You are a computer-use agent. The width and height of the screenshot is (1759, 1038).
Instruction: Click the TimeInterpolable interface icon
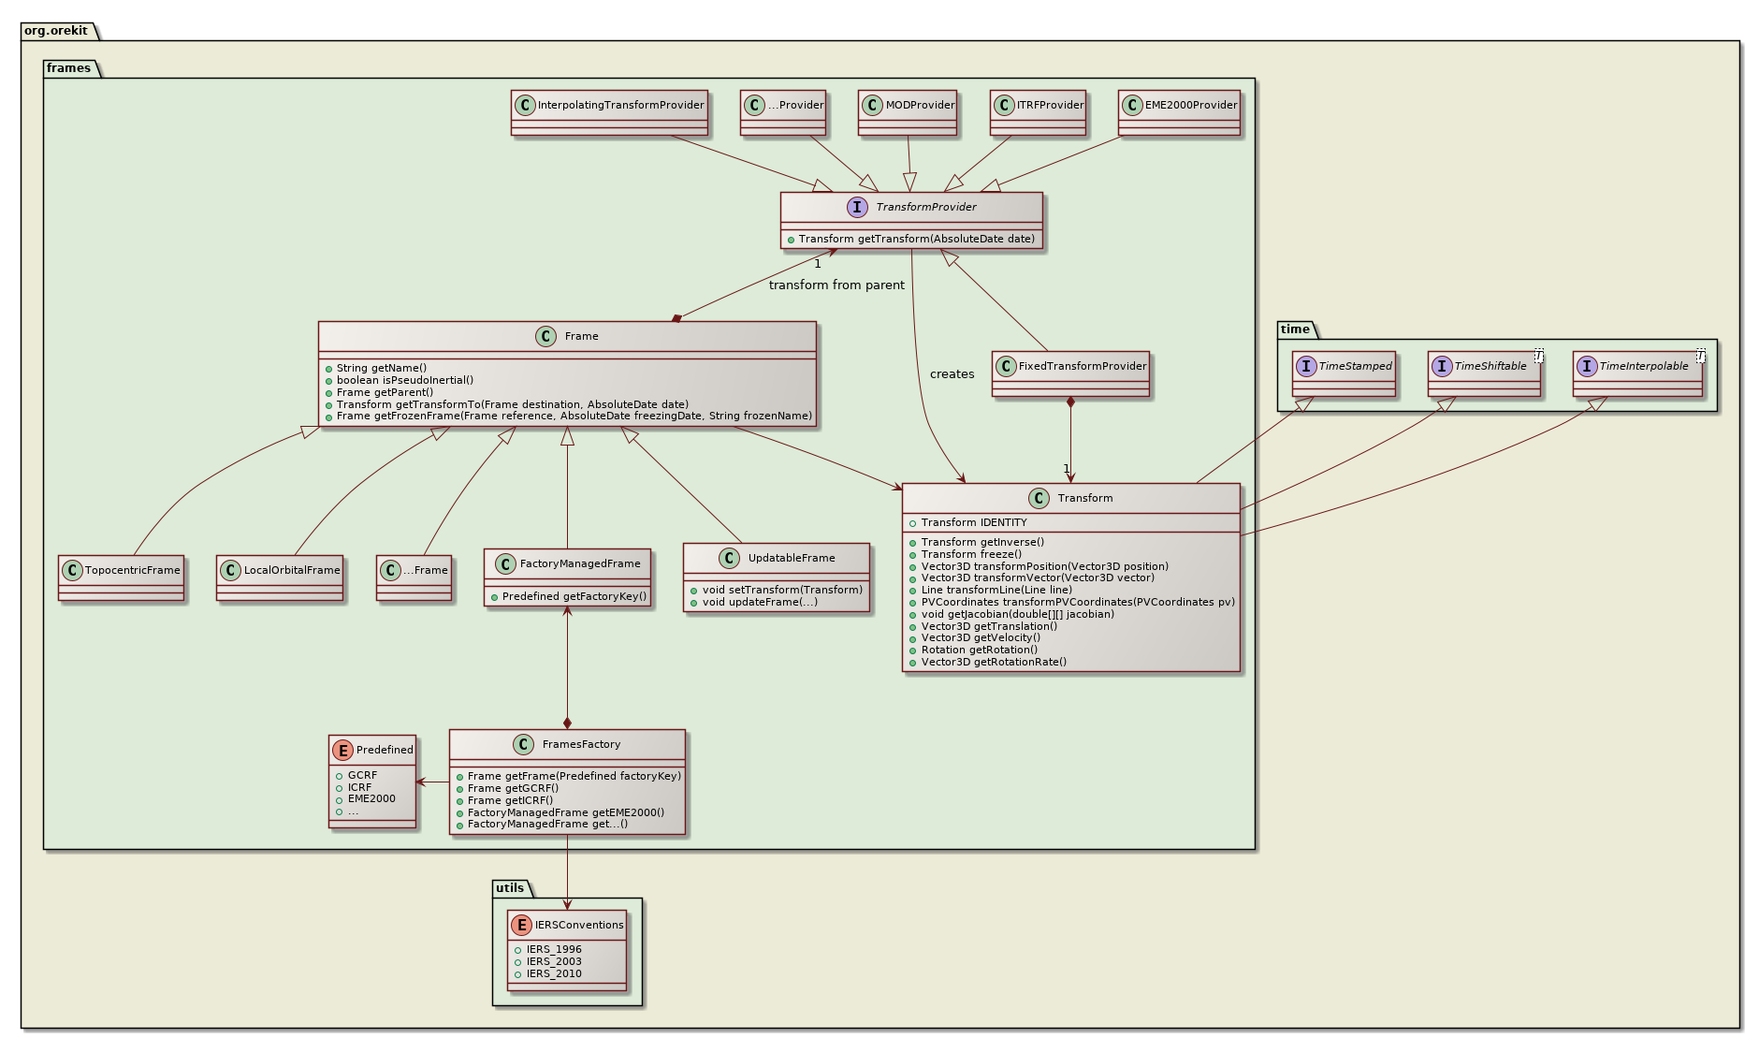click(1587, 366)
